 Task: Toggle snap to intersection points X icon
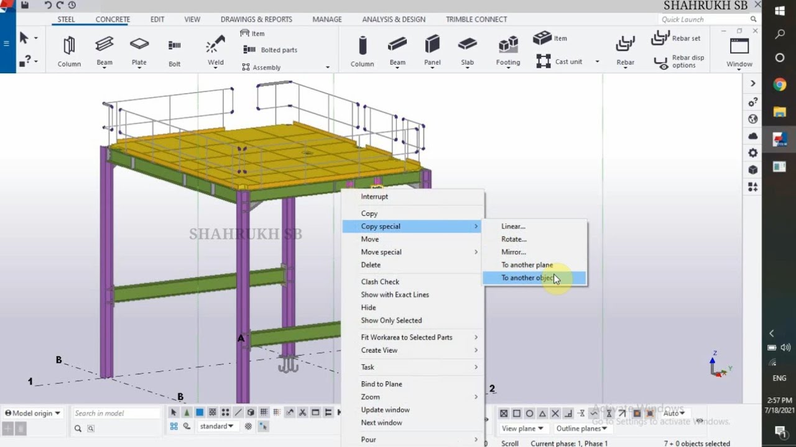click(555, 413)
